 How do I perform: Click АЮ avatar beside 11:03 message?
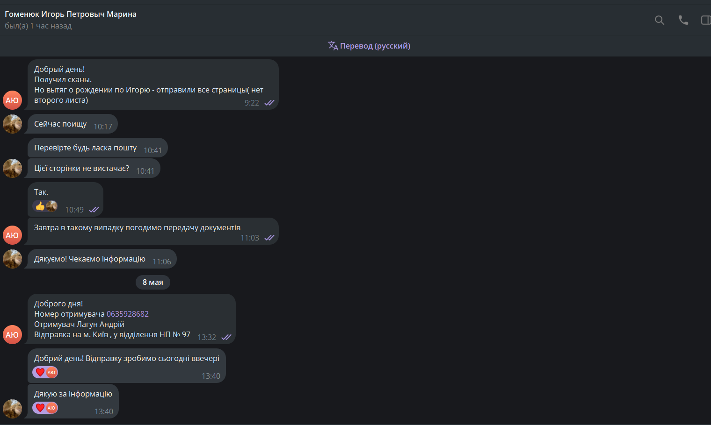(x=13, y=235)
